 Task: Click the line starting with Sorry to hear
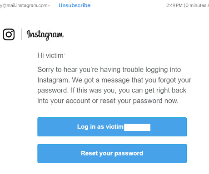tap(109, 70)
